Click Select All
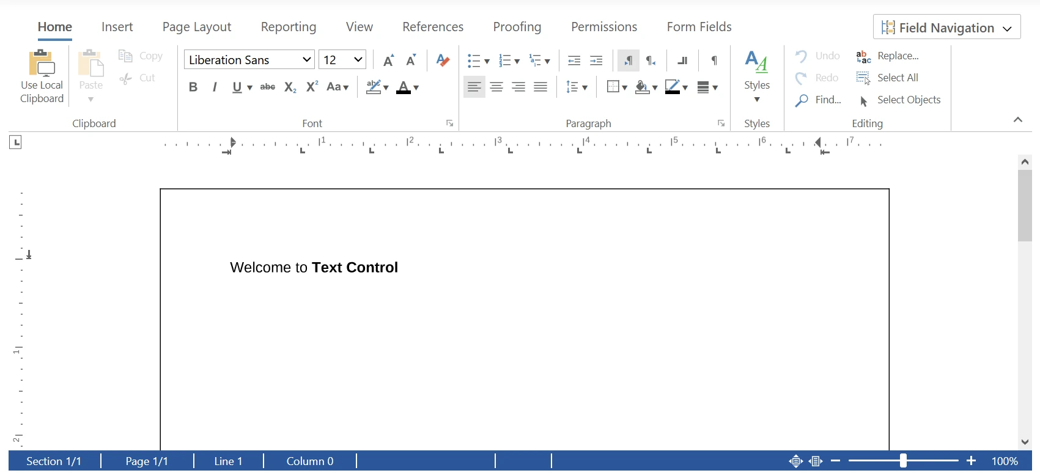 coord(888,78)
